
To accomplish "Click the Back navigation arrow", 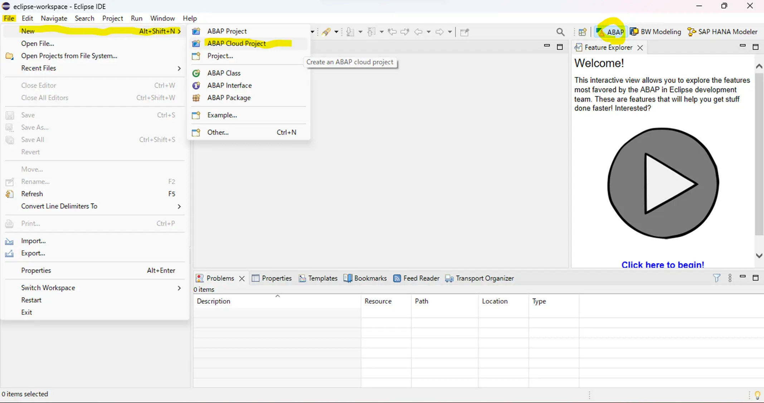I will tap(418, 32).
